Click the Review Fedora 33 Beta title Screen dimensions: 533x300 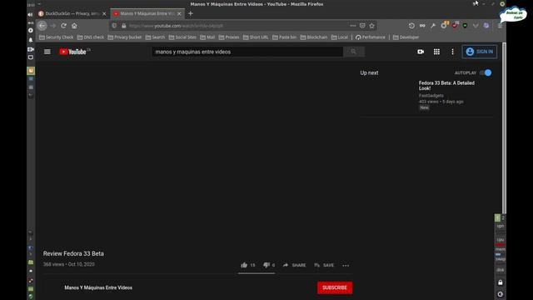pos(73,253)
